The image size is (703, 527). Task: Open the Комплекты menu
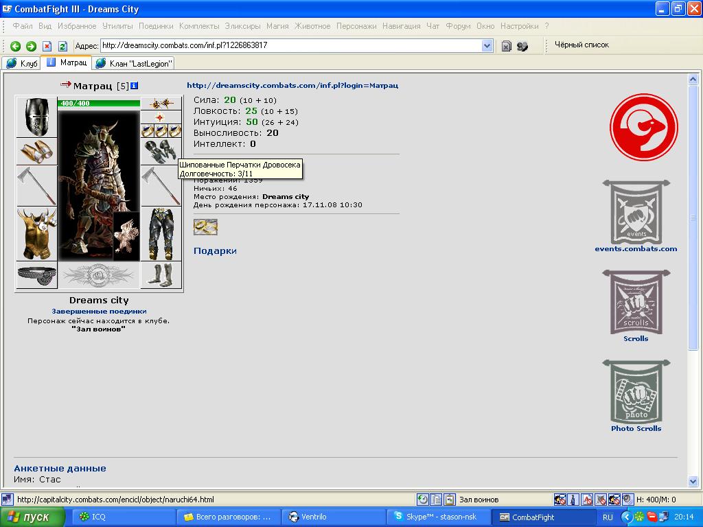point(199,26)
